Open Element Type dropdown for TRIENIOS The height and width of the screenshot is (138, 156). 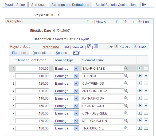[x=66, y=76]
